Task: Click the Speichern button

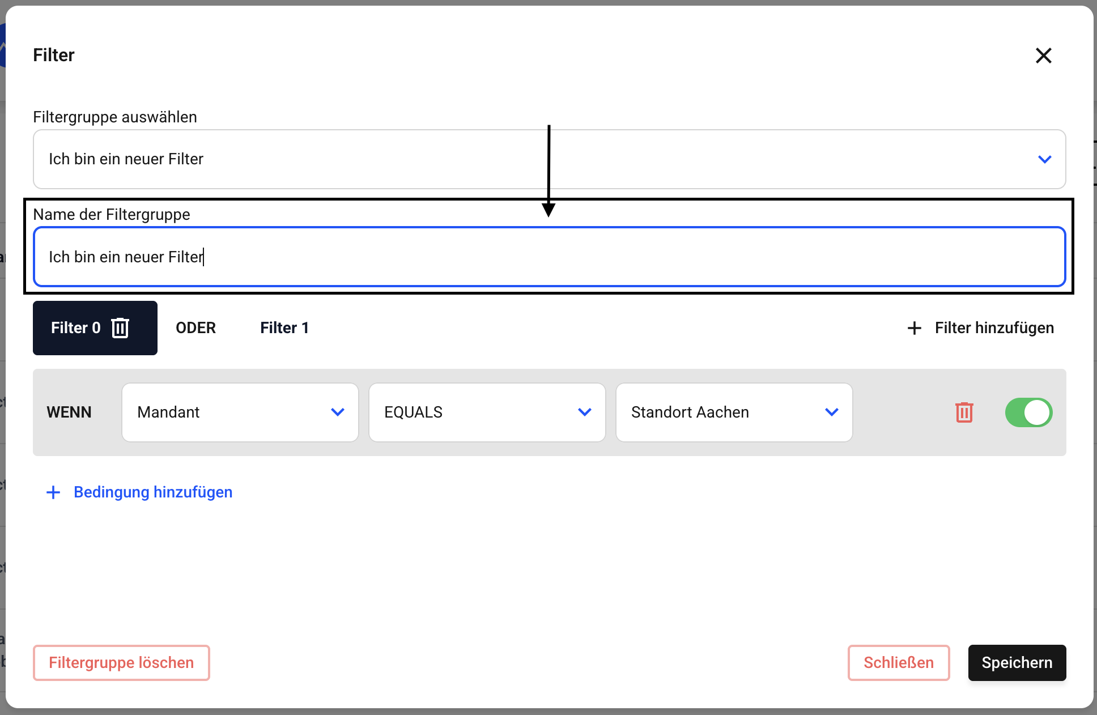Action: 1017,663
